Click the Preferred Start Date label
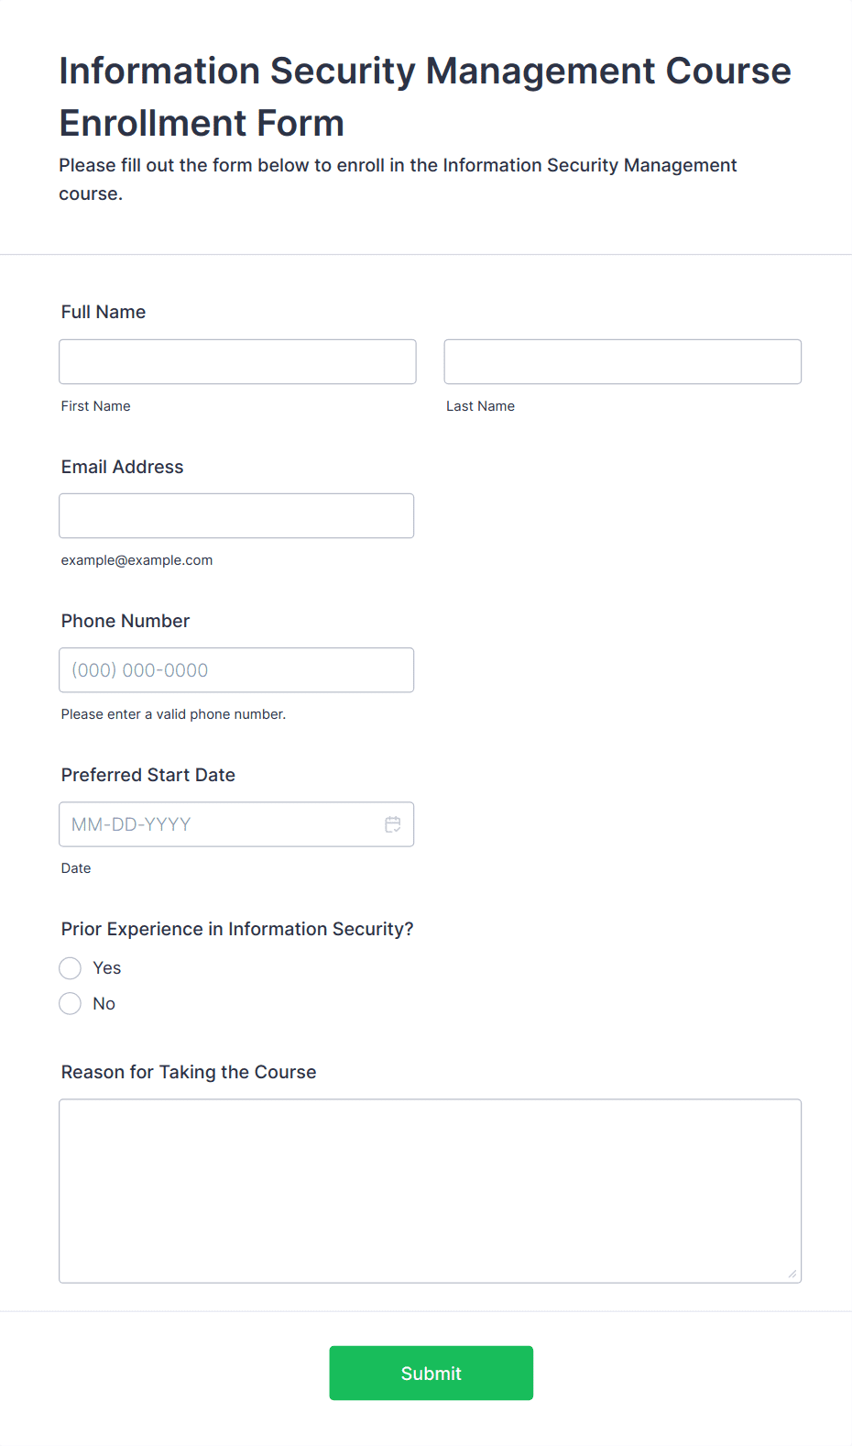The width and height of the screenshot is (852, 1446). pos(148,775)
